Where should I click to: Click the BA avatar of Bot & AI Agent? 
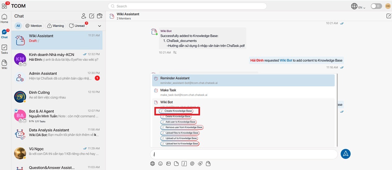pos(20,116)
